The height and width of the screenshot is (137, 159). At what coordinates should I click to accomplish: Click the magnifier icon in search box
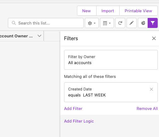[x=14, y=23]
